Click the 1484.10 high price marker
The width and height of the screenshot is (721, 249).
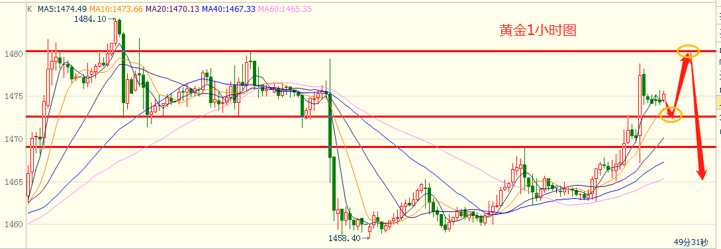[x=93, y=18]
